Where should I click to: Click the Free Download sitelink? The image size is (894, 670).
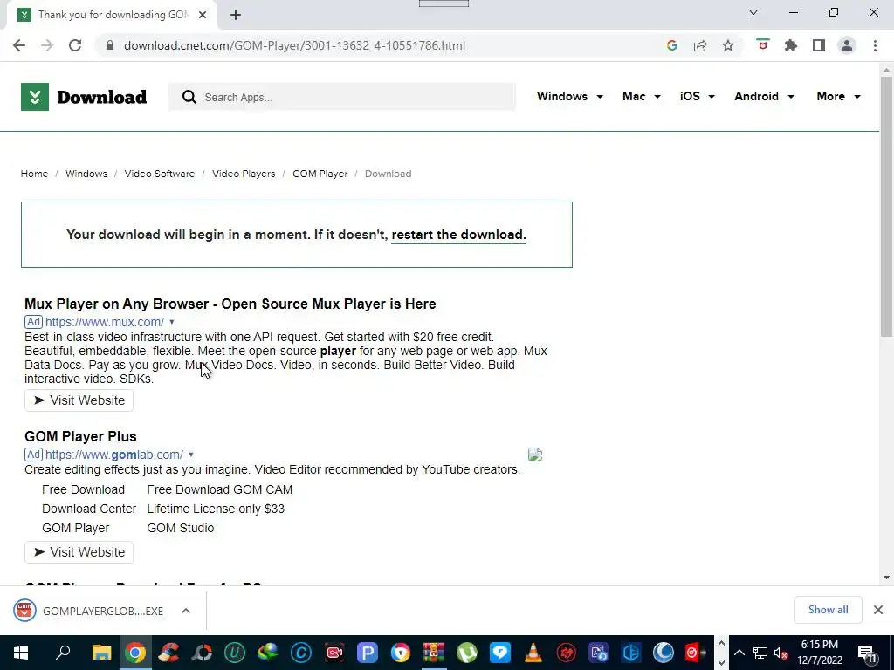[x=83, y=489]
